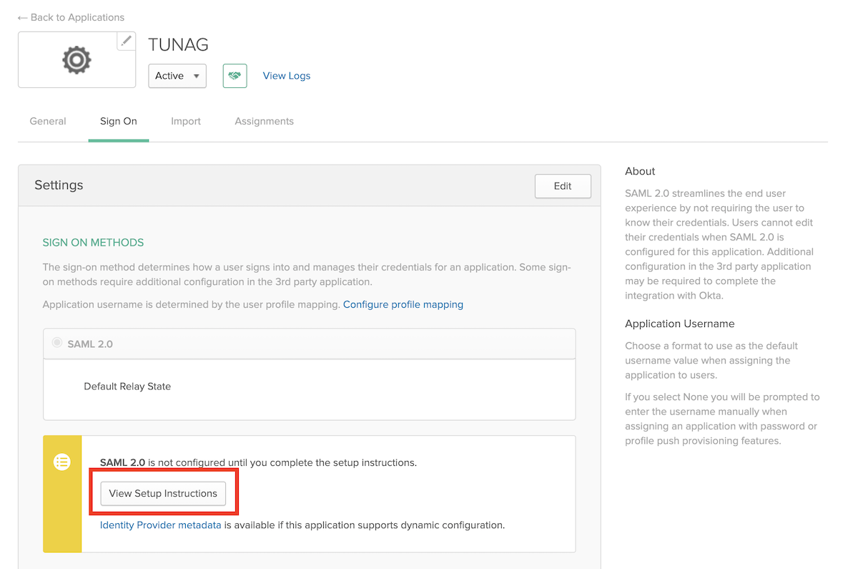Click the green handshake icon button
This screenshot has height=569, width=858.
[235, 76]
